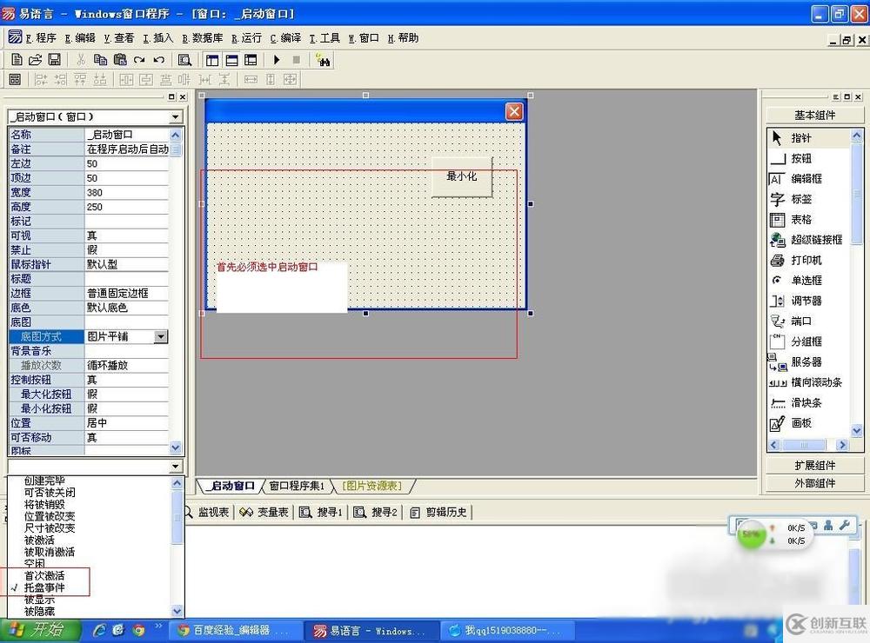Image resolution: width=870 pixels, height=643 pixels.
Task: Switch to the 窗口程序集1 tab
Action: [x=297, y=486]
